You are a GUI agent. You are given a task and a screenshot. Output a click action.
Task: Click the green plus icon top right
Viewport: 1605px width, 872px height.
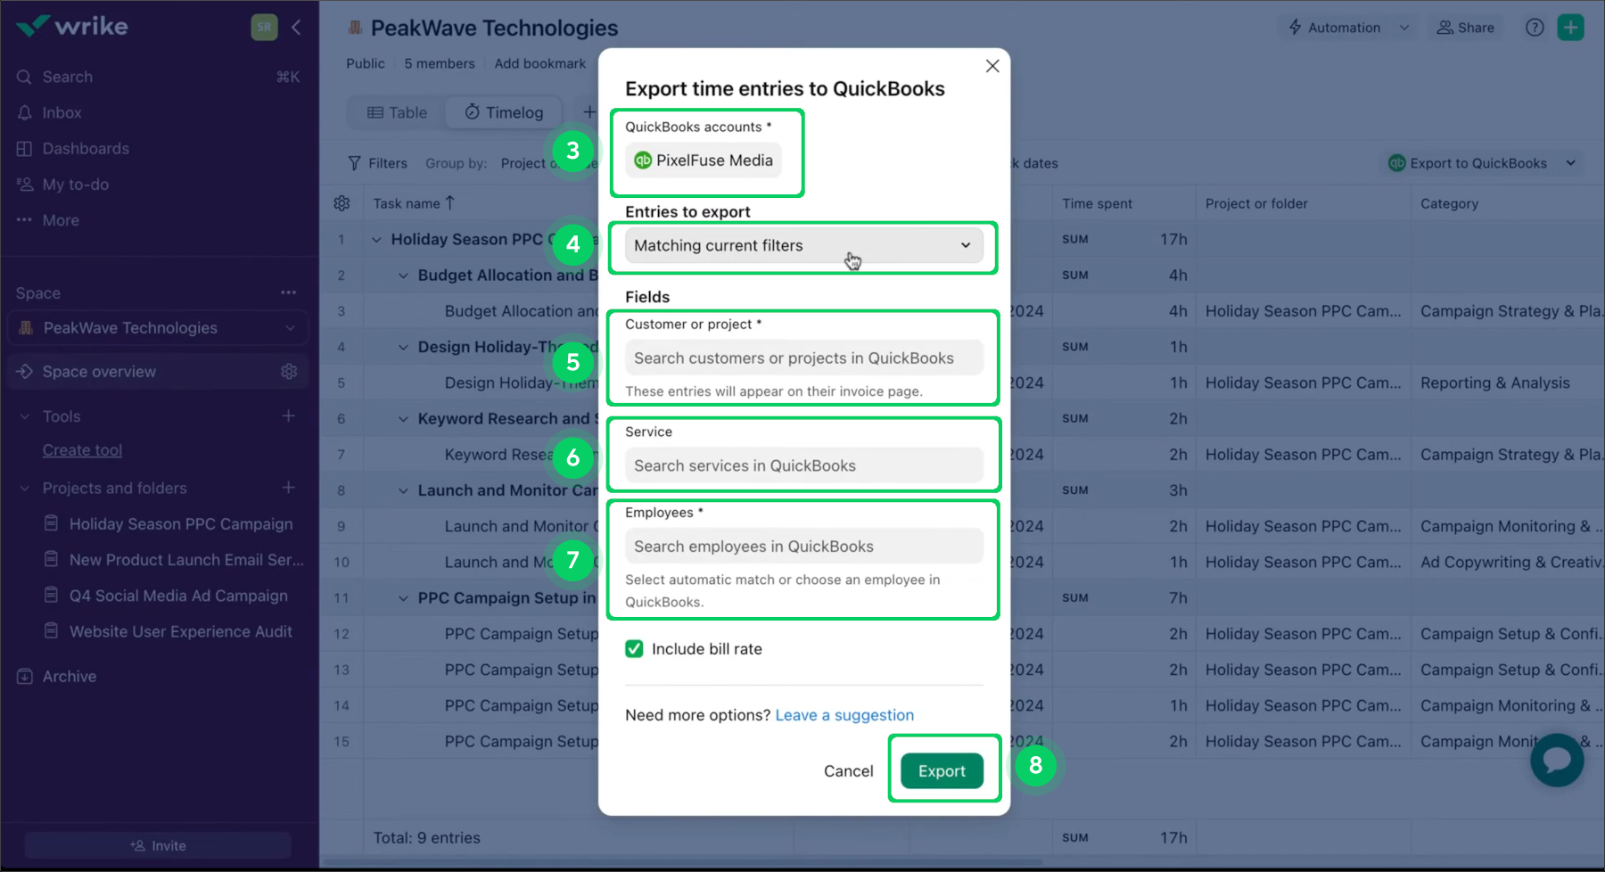(1571, 27)
